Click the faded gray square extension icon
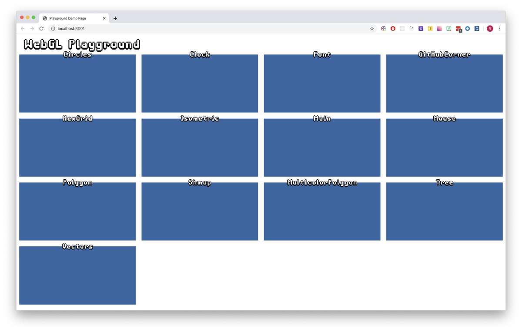Screen dimensions: 522x332 (402, 29)
